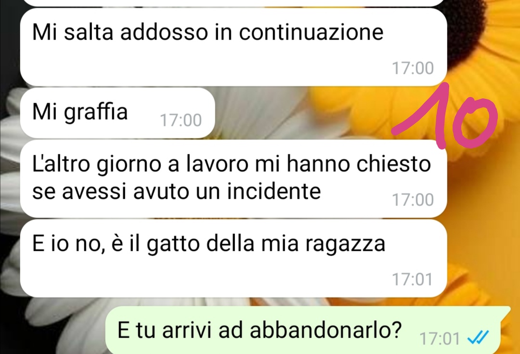Click the word "abbandonarlo?" in the sent message
520x354 pixels.
coord(325,330)
